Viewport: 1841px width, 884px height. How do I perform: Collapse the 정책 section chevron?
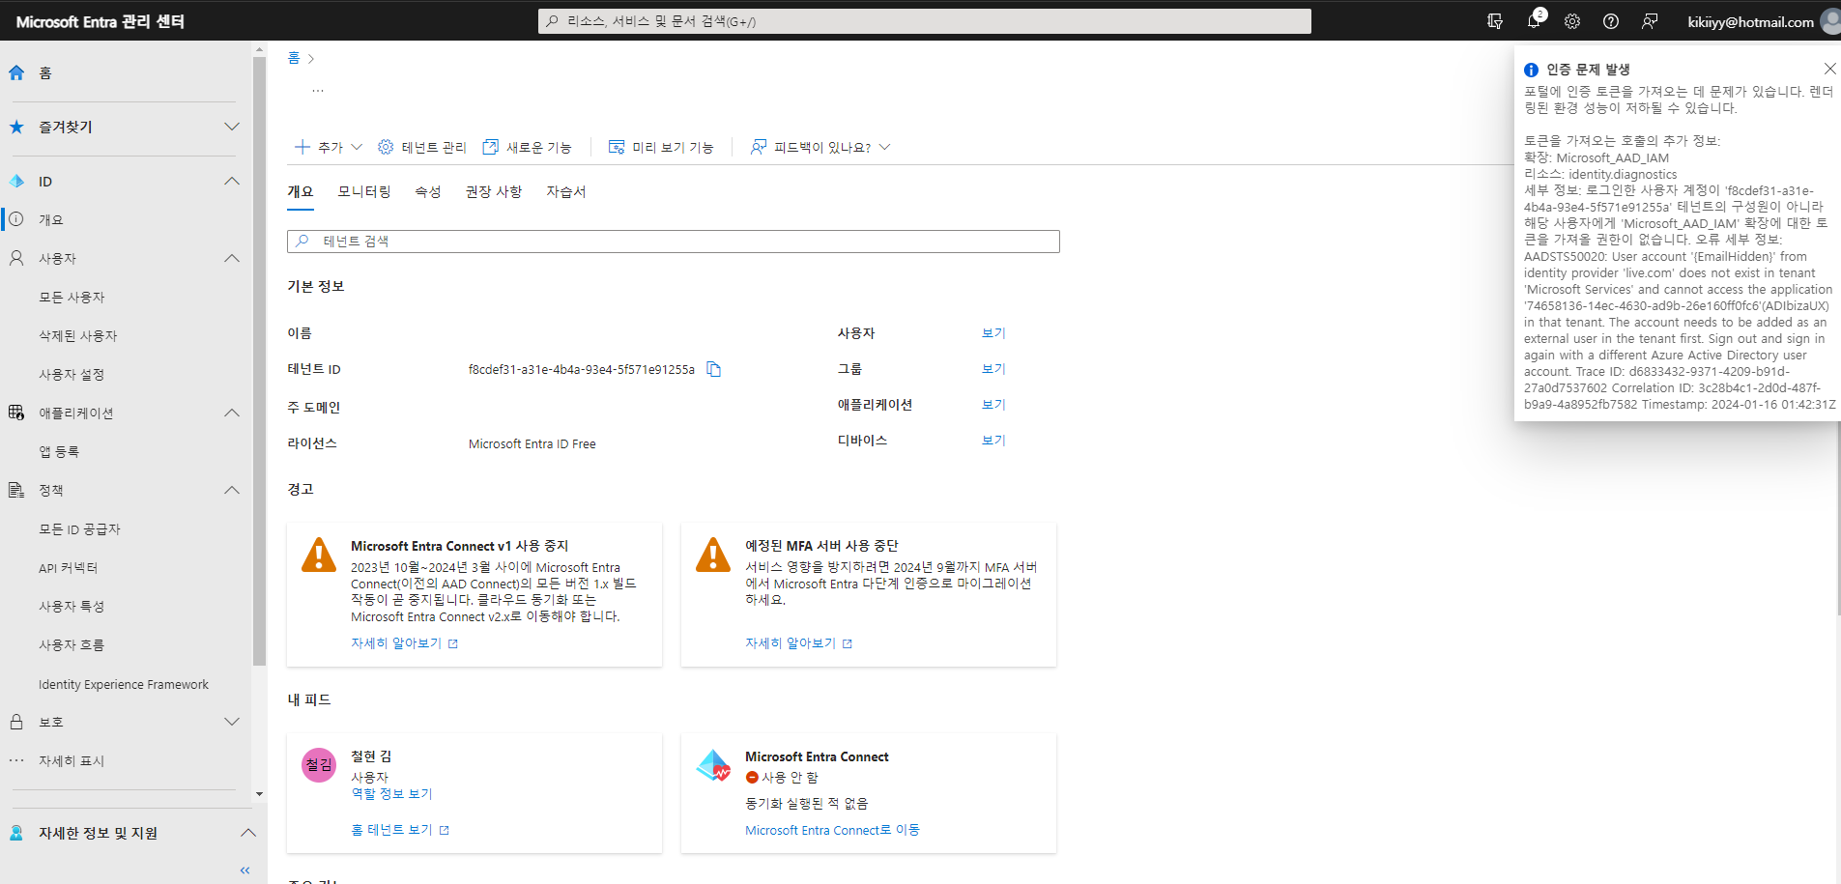232,490
